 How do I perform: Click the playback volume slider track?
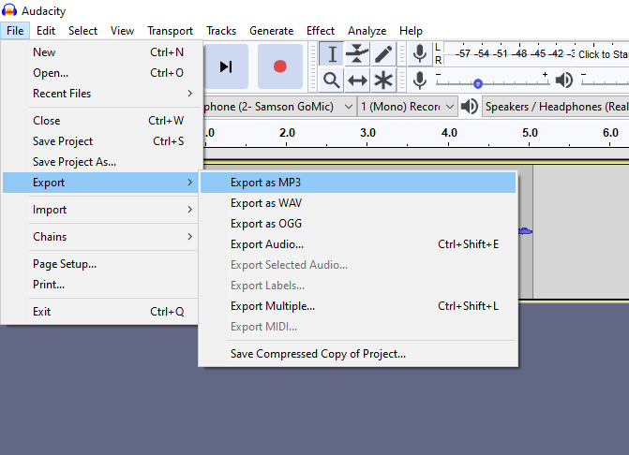605,83
